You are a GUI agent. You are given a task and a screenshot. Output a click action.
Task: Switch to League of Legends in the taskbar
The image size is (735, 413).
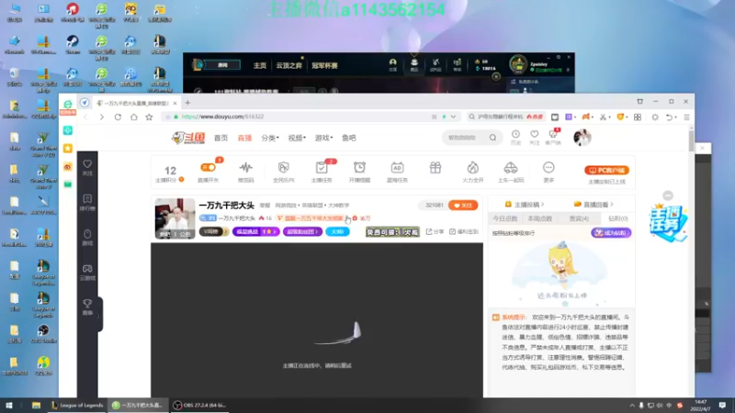[78, 405]
